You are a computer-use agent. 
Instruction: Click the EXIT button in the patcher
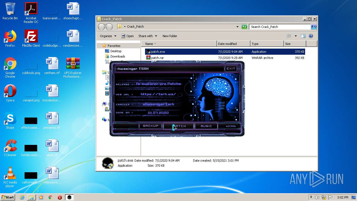tap(231, 69)
